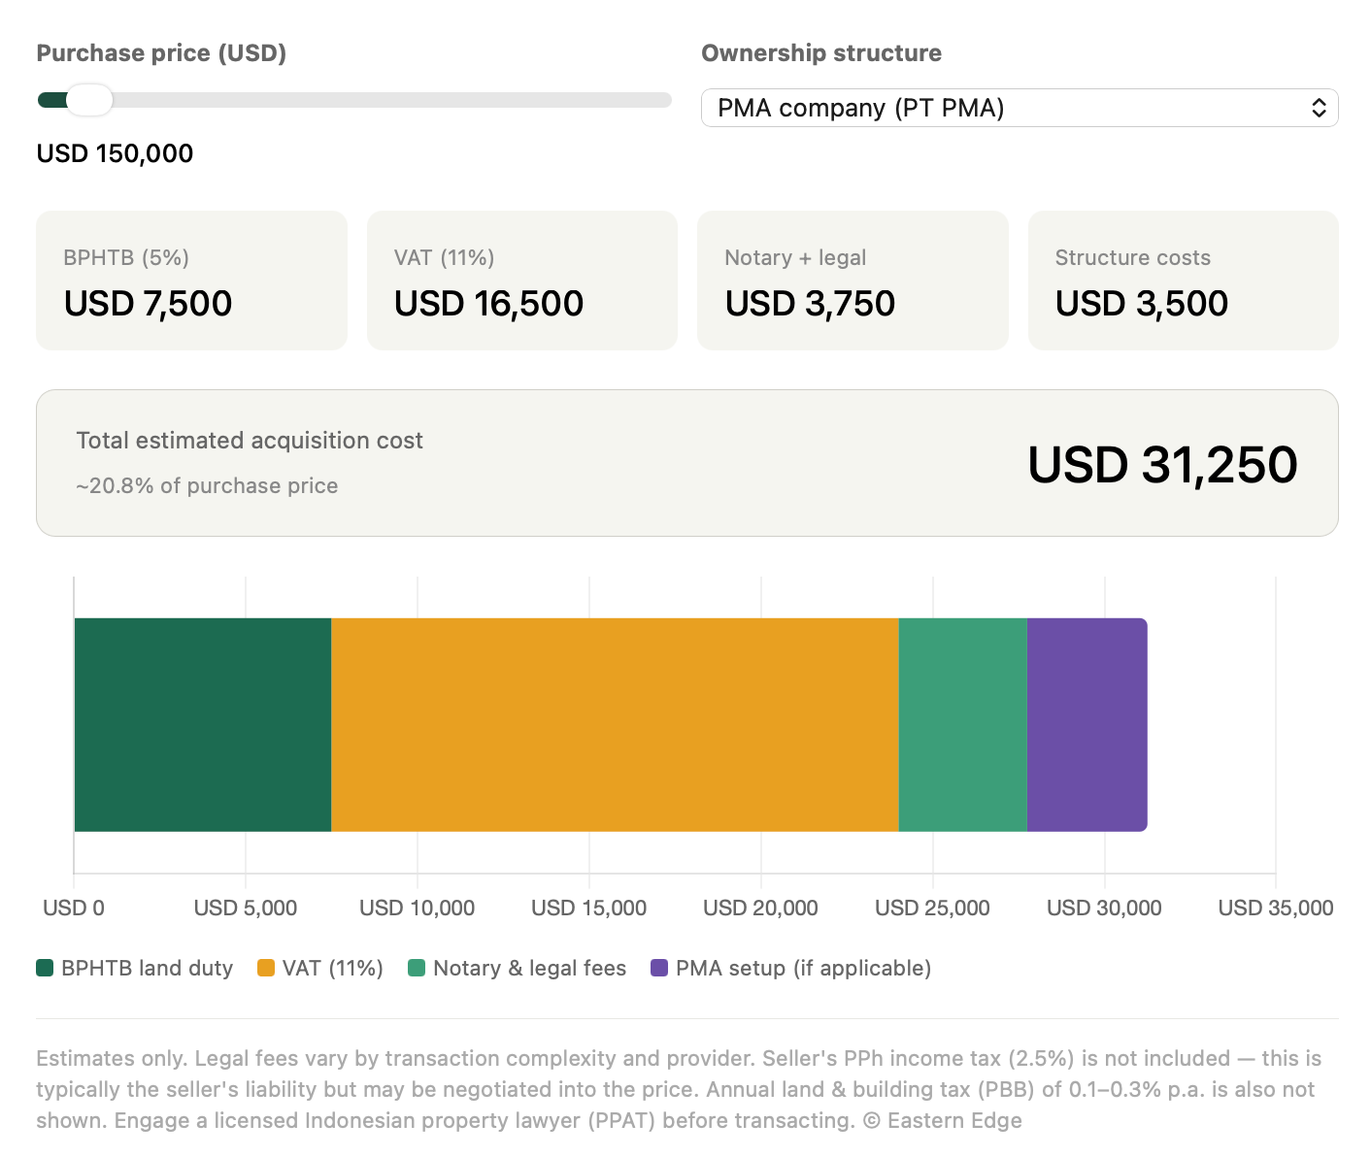Click the Structure costs card
Screen dimensions: 1371x1157
1183,281
